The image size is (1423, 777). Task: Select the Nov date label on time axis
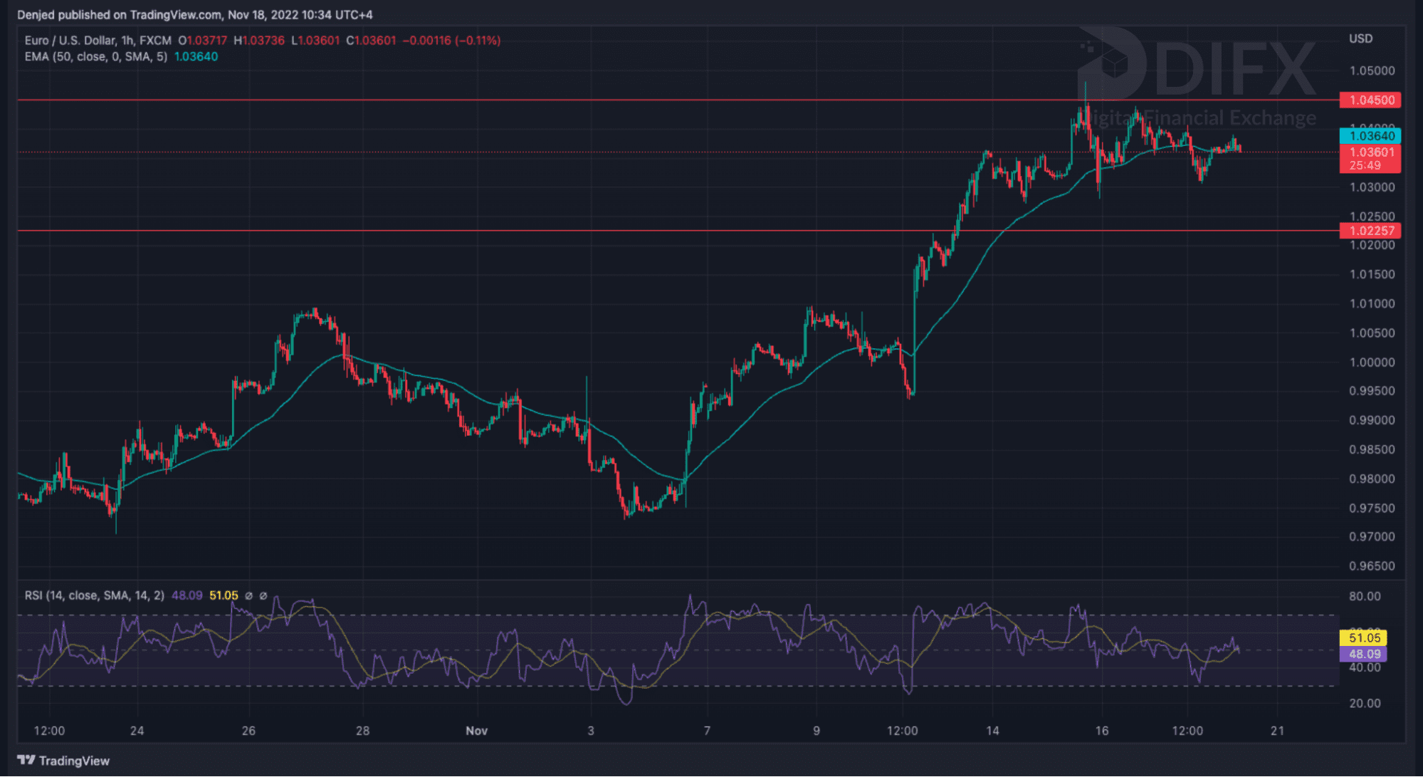(x=476, y=731)
